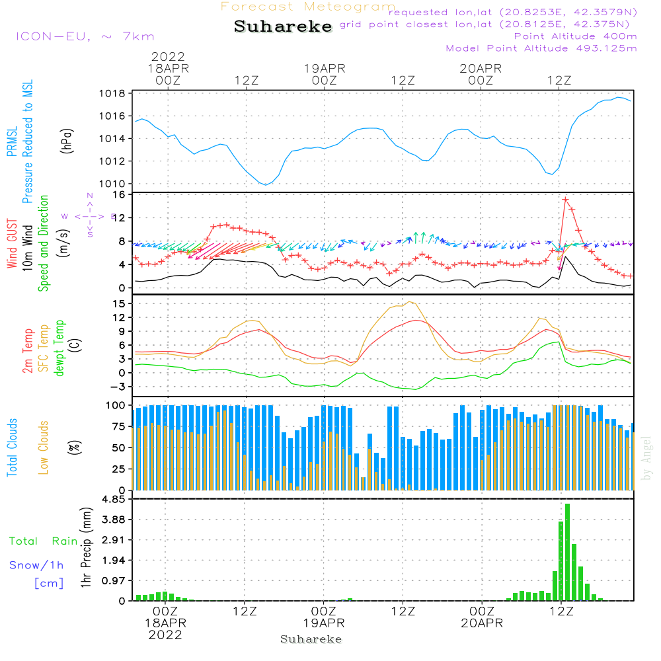Image resolution: width=661 pixels, height=661 pixels.
Task: Click the red Wind GUST legend label
Action: point(12,245)
